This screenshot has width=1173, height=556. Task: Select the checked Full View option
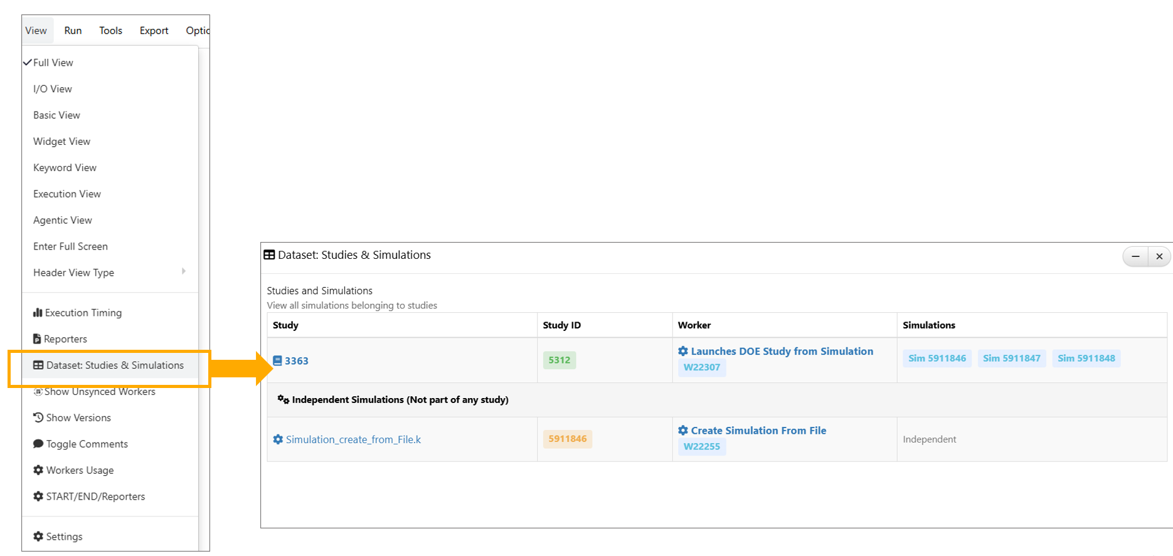pyautogui.click(x=53, y=63)
